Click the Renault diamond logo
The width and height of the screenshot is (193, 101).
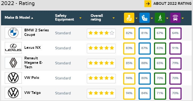coord(13,63)
